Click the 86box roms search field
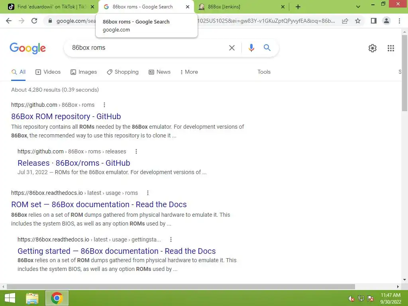Image resolution: width=408 pixels, height=306 pixels. point(146,48)
